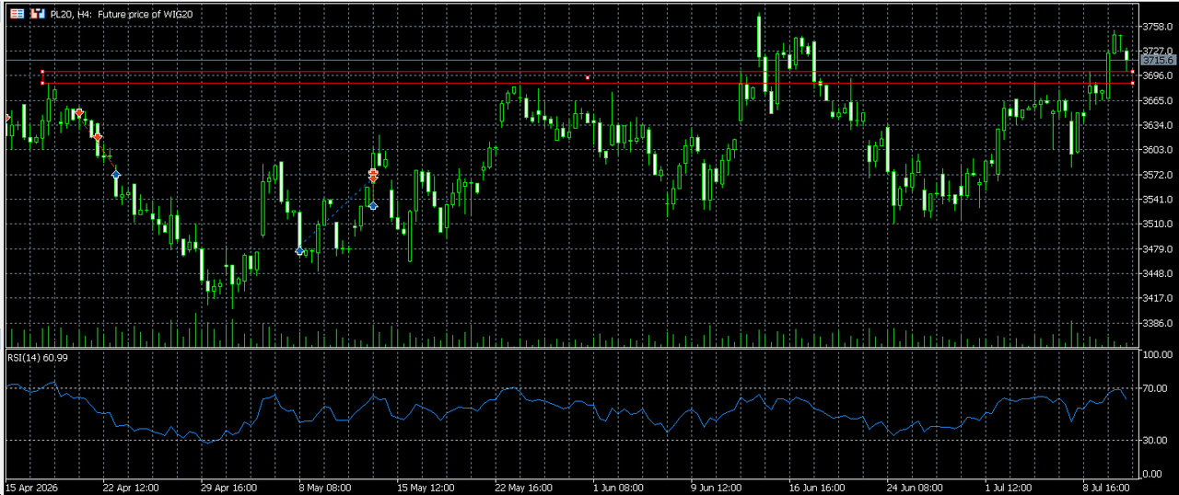Click chart title 'PL20, H4: Future price of WIG20'
This screenshot has height=495, width=1179.
122,15
